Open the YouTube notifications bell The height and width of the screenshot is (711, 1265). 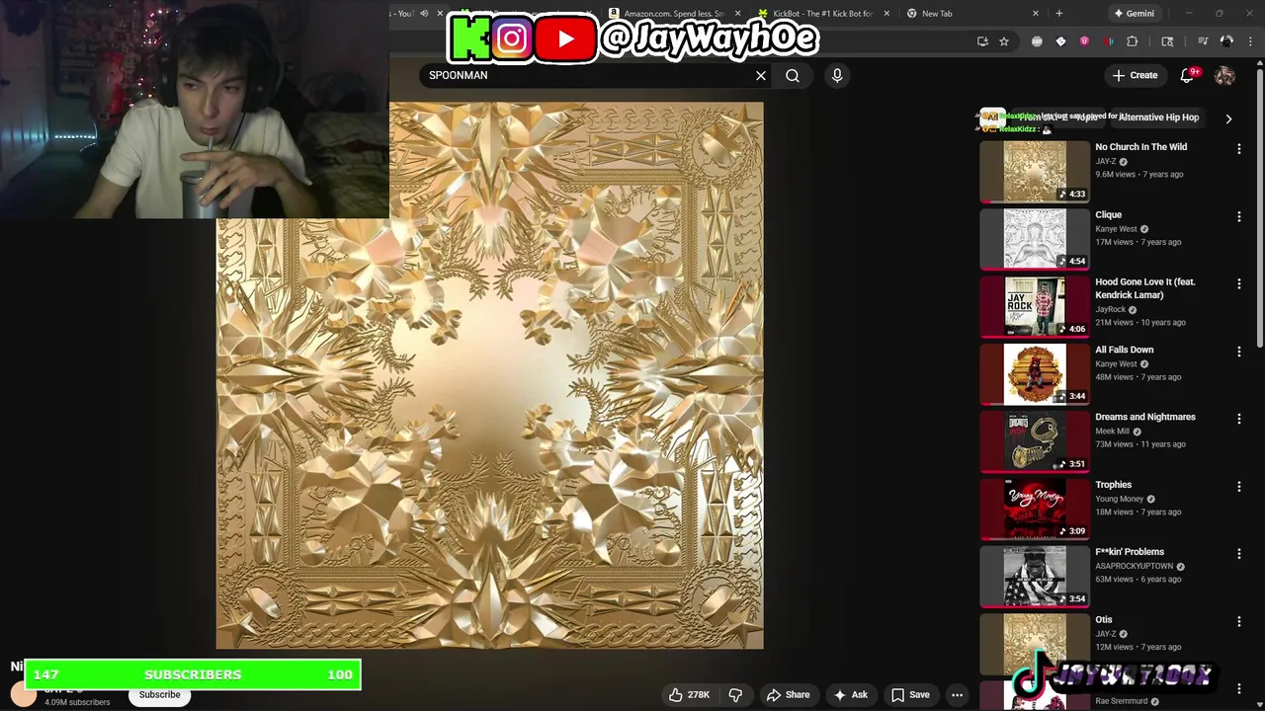pos(1188,75)
